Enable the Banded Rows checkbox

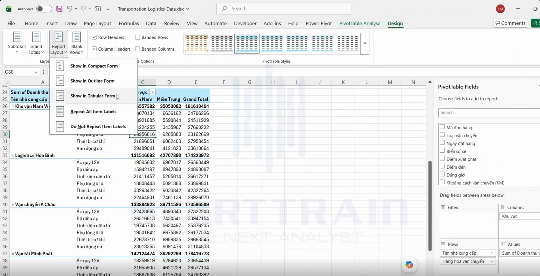click(x=138, y=37)
